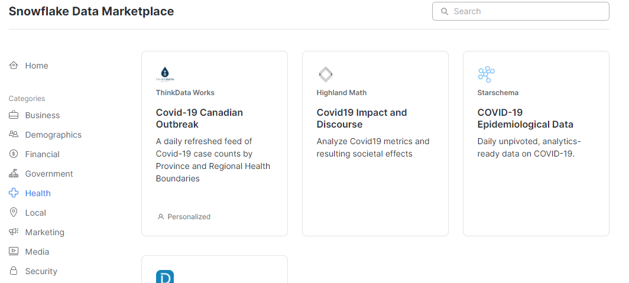This screenshot has width=629, height=283.
Task: Open the Demographics category
Action: coord(53,135)
